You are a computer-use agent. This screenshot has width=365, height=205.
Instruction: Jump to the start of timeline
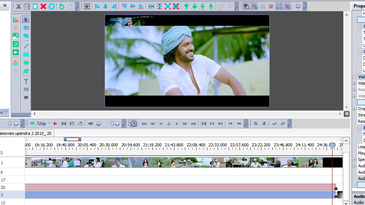pos(144,124)
